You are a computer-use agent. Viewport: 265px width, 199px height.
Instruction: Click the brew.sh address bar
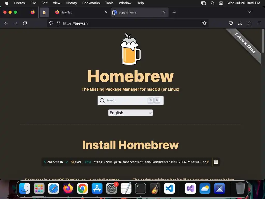128,23
